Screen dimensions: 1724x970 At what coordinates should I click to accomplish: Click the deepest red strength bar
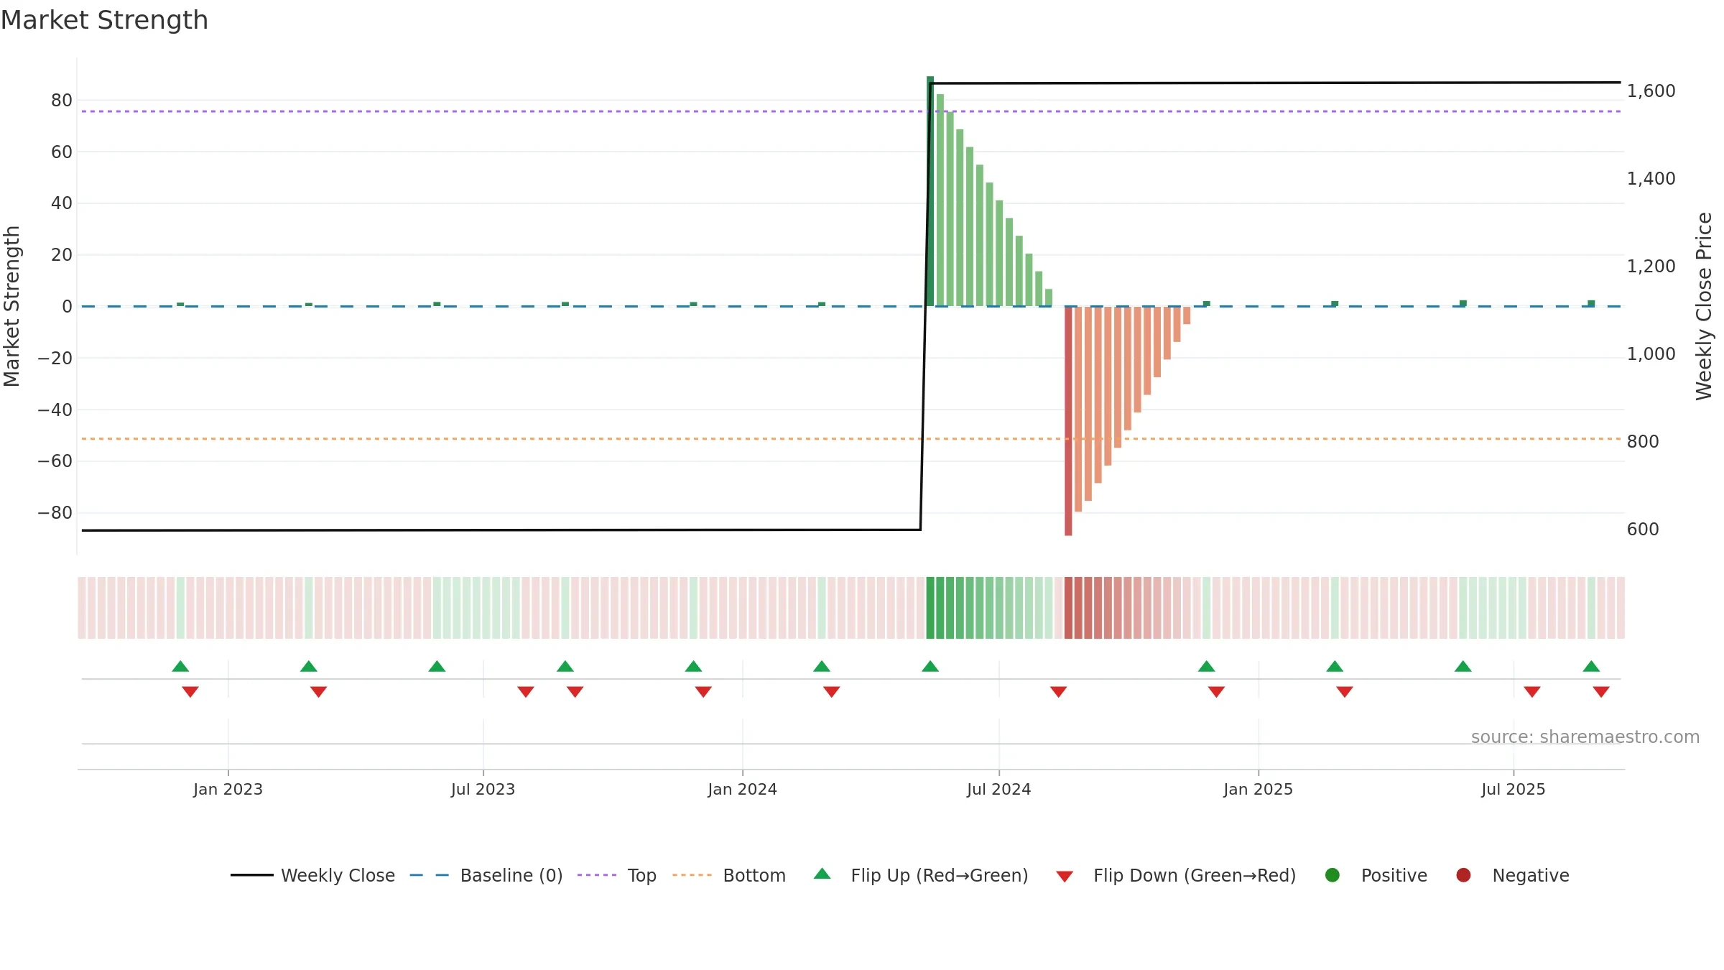pyautogui.click(x=1068, y=421)
